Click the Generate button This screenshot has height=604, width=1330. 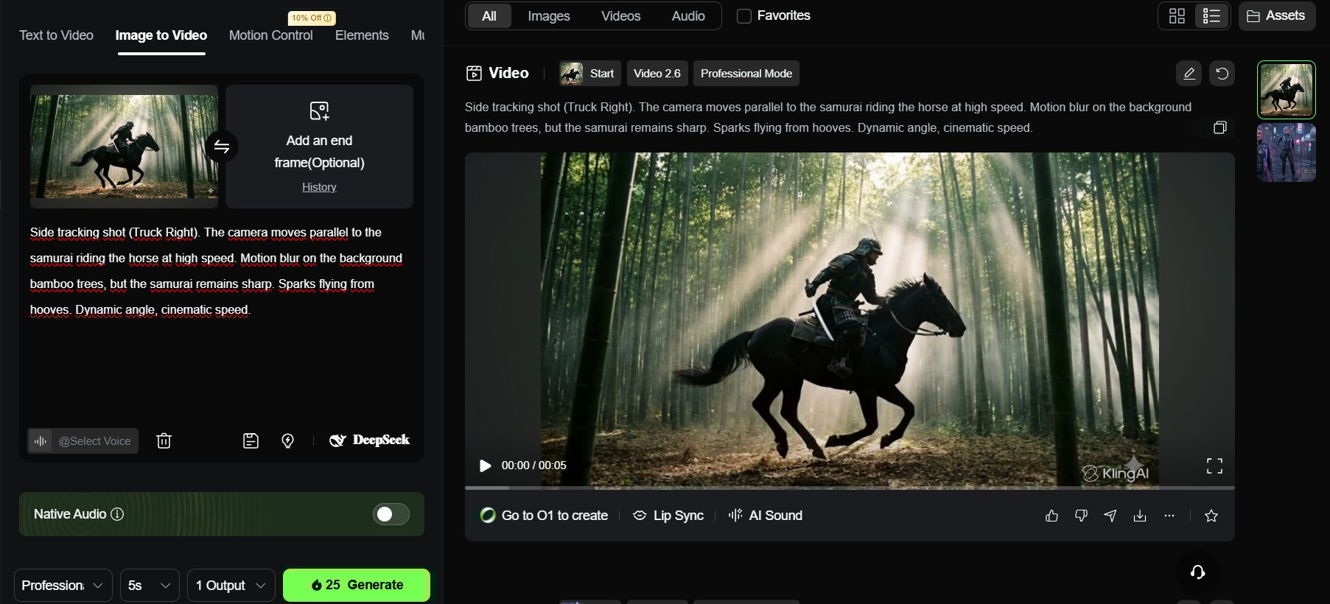coord(357,585)
